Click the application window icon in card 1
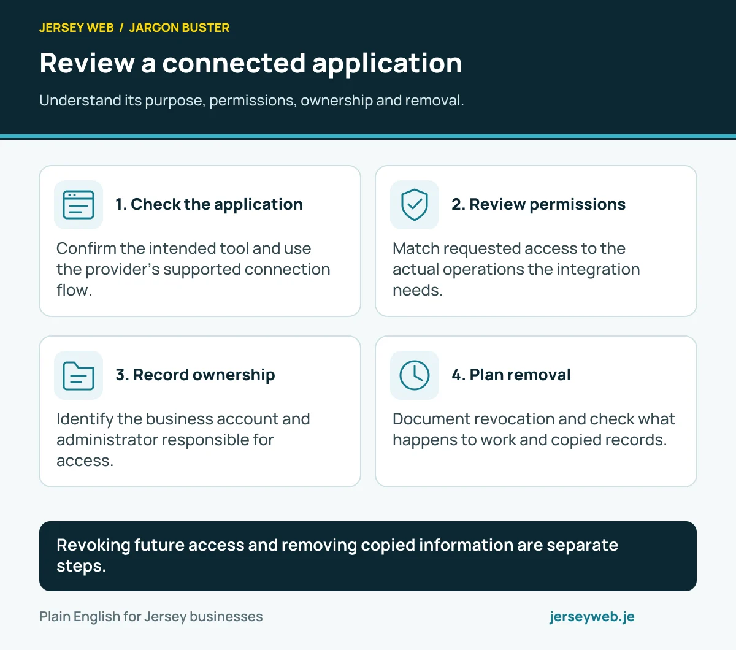 79,205
